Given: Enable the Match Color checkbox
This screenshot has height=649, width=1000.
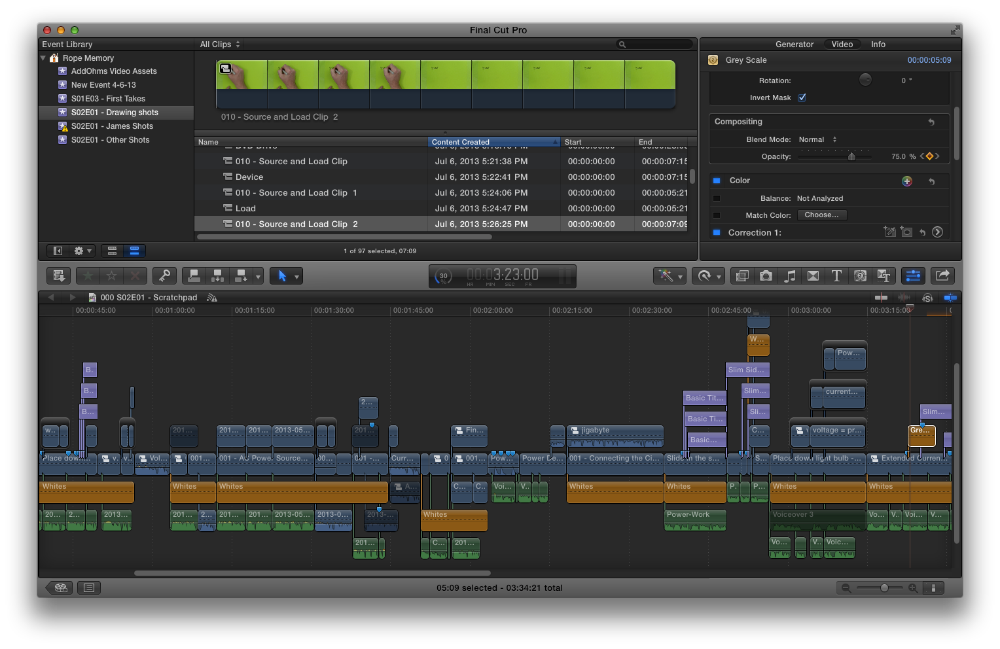Looking at the screenshot, I should pyautogui.click(x=716, y=215).
